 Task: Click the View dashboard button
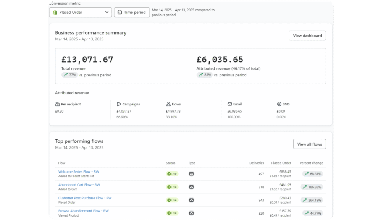click(307, 36)
